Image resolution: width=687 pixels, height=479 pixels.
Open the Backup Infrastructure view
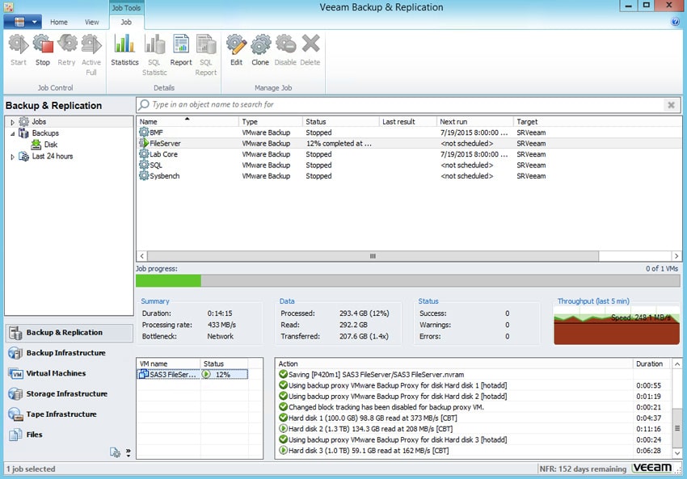70,353
